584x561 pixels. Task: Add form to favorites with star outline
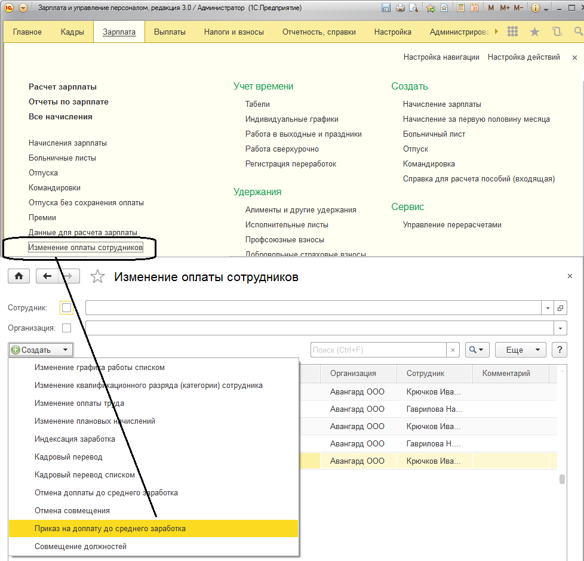pos(97,277)
